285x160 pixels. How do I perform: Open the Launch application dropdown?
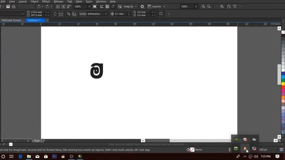[x=156, y=7]
